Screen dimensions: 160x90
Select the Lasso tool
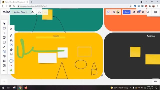[11, 54]
